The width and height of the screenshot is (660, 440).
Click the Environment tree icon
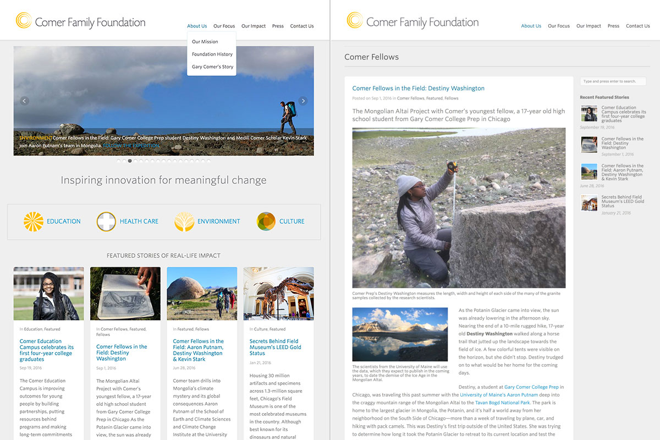[x=184, y=221]
